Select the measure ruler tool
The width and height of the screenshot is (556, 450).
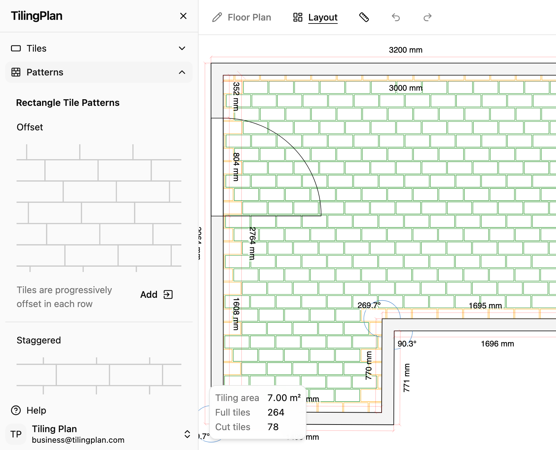(364, 17)
